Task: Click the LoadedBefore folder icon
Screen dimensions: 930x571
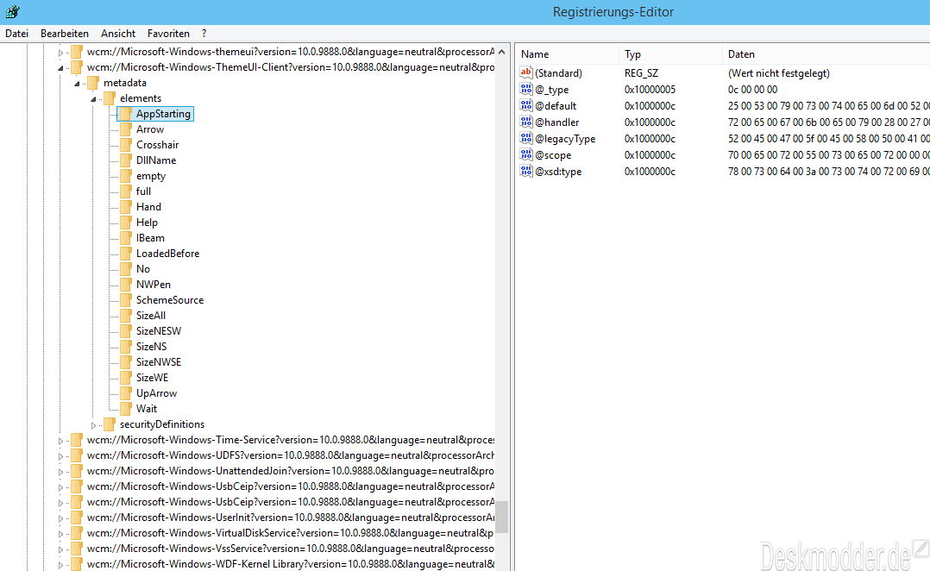Action: (126, 254)
